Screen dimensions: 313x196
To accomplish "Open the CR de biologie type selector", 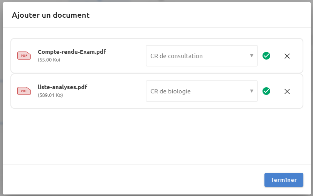I will tap(202, 91).
